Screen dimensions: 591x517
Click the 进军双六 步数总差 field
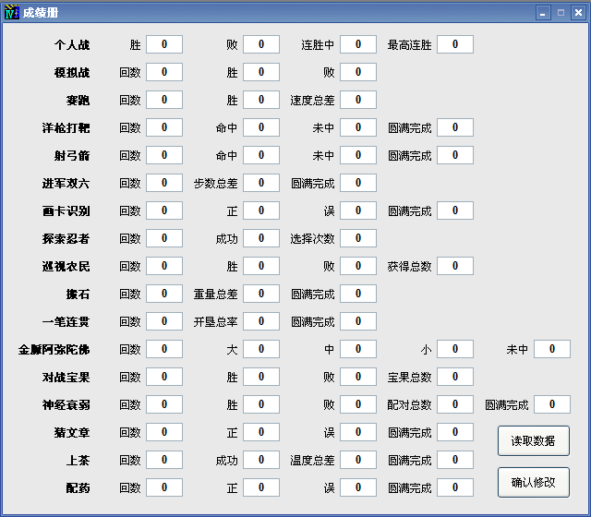coord(261,183)
